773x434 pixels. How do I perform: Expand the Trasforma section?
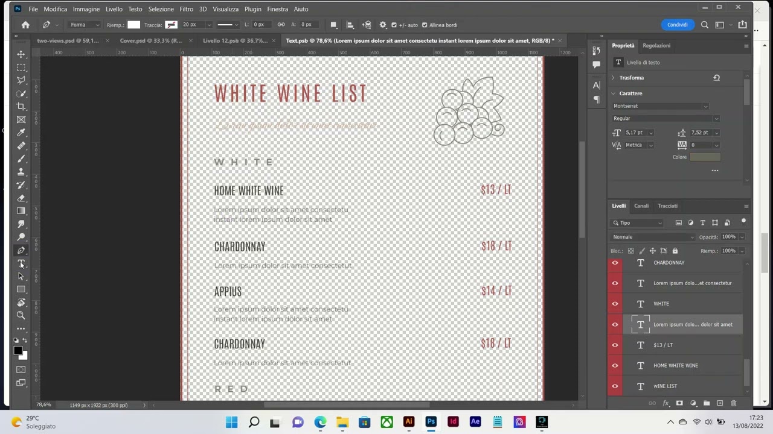tap(614, 78)
